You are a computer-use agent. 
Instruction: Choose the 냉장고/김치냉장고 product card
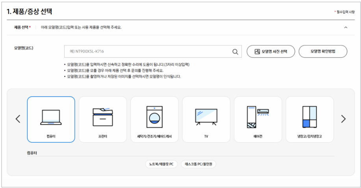tap(310, 120)
